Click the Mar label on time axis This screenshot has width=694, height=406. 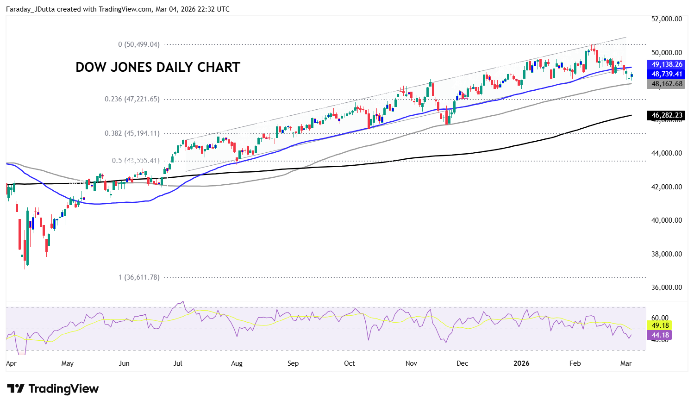626,363
